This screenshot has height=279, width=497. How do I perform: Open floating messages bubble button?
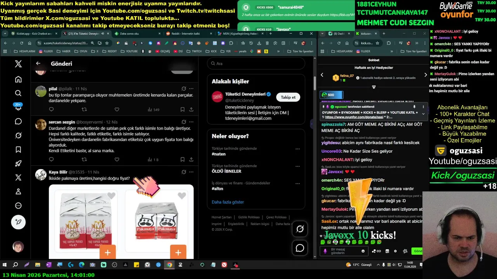point(300,248)
